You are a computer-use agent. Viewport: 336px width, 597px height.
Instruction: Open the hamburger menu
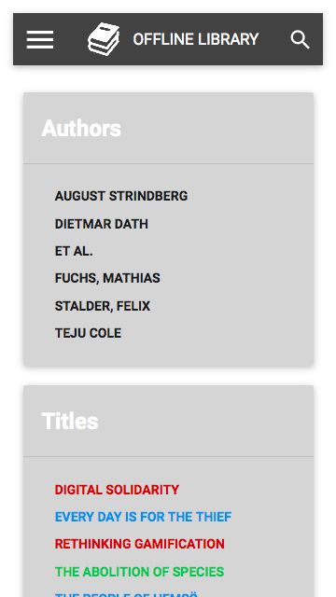[x=40, y=39]
